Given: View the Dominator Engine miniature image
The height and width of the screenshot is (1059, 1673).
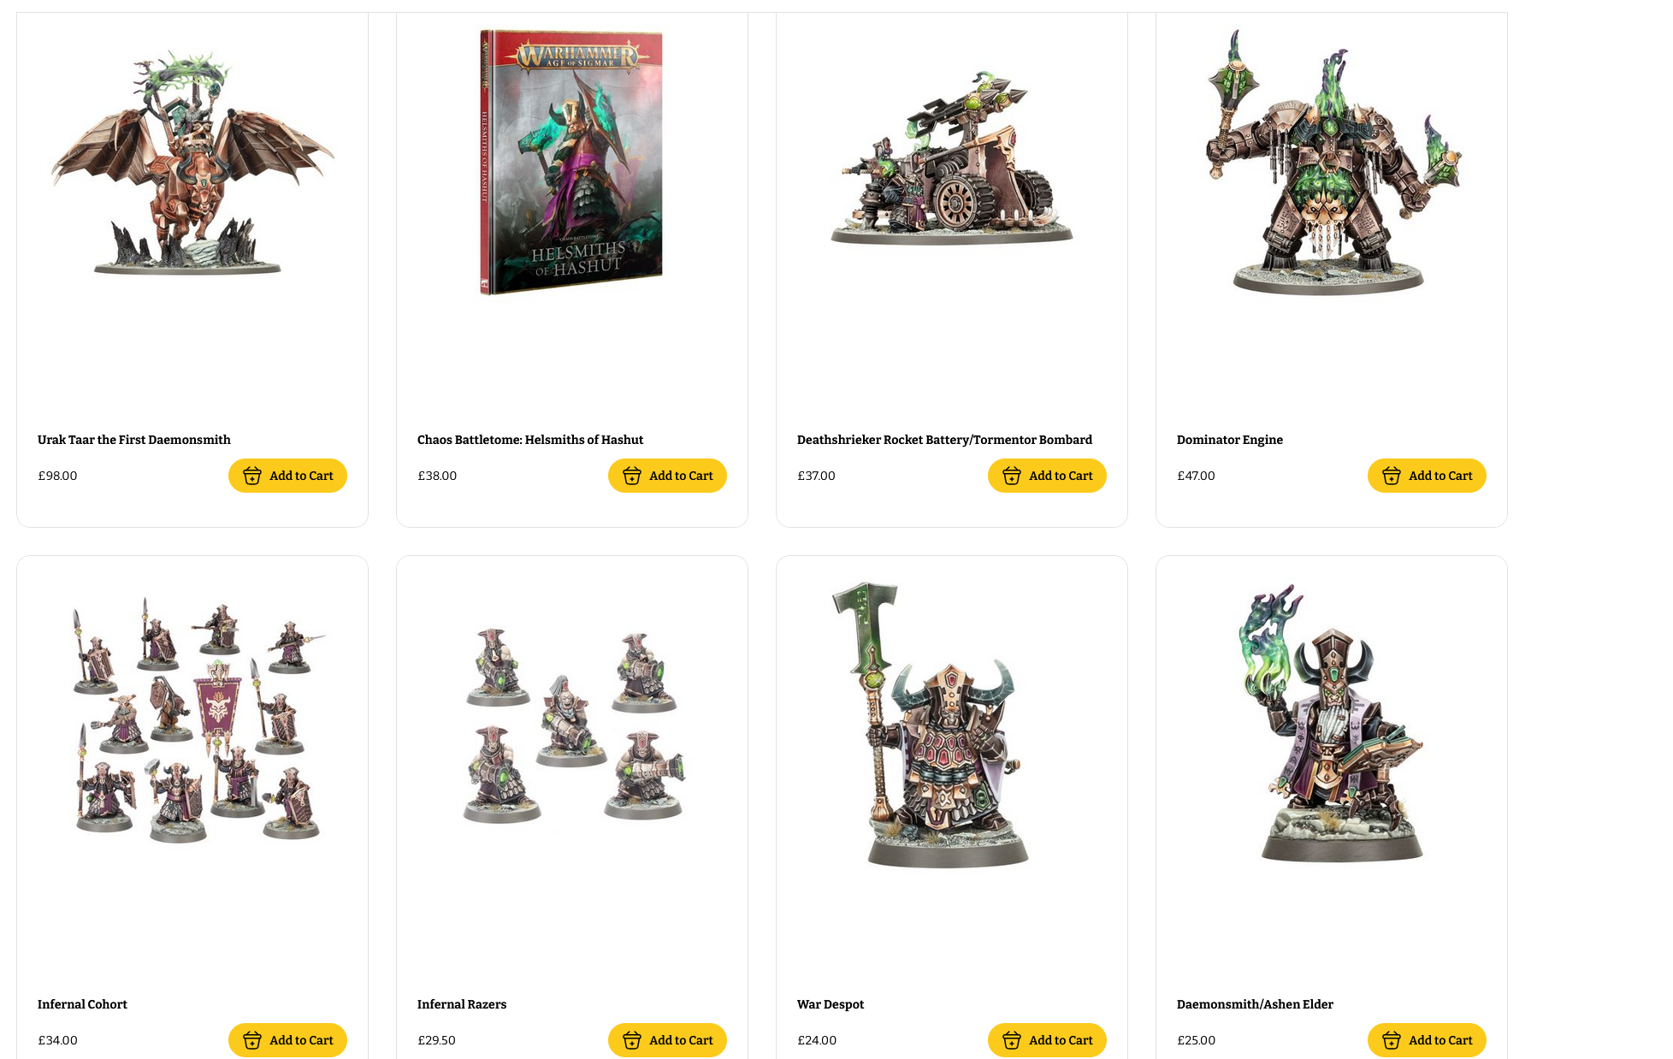Looking at the screenshot, I should 1332,163.
